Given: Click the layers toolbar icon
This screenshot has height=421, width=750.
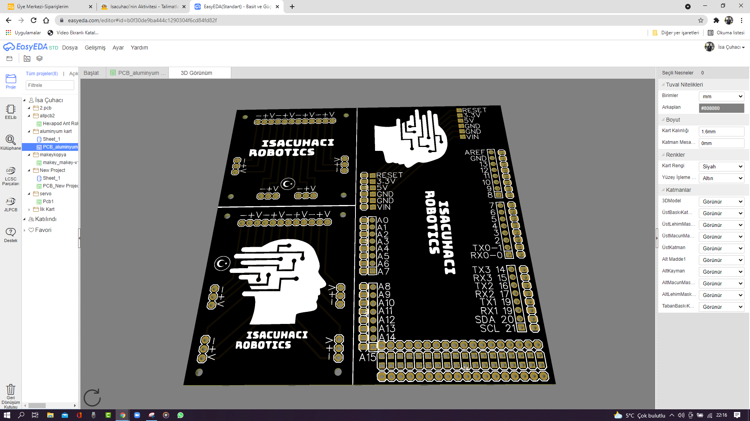Looking at the screenshot, I should click(39, 58).
